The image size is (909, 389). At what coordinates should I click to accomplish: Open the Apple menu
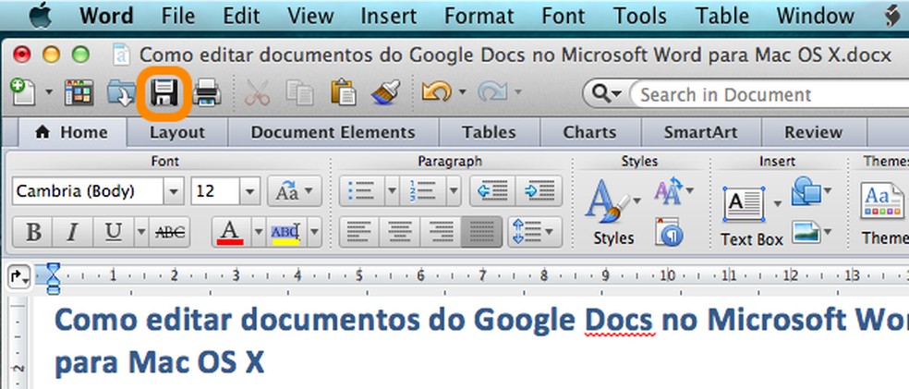tap(41, 15)
